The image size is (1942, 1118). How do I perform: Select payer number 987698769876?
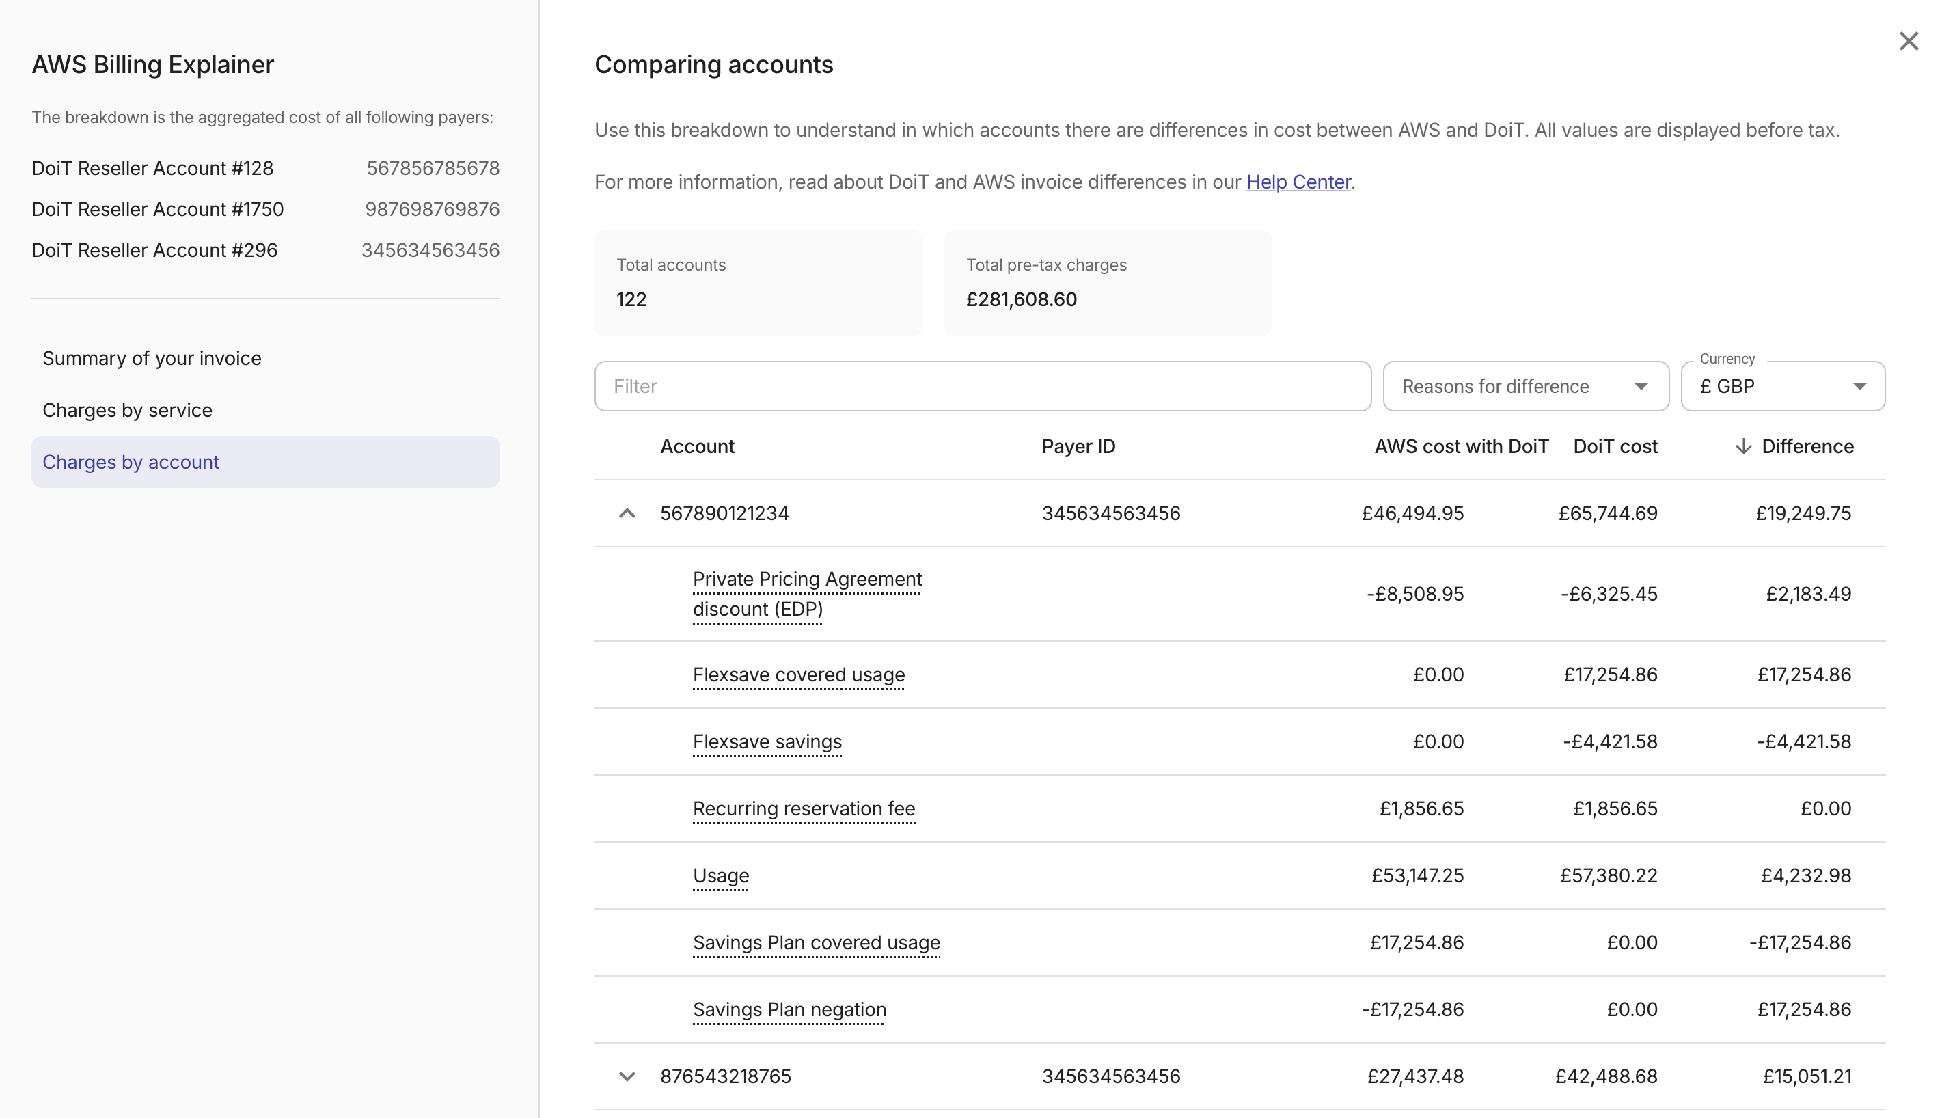(432, 209)
